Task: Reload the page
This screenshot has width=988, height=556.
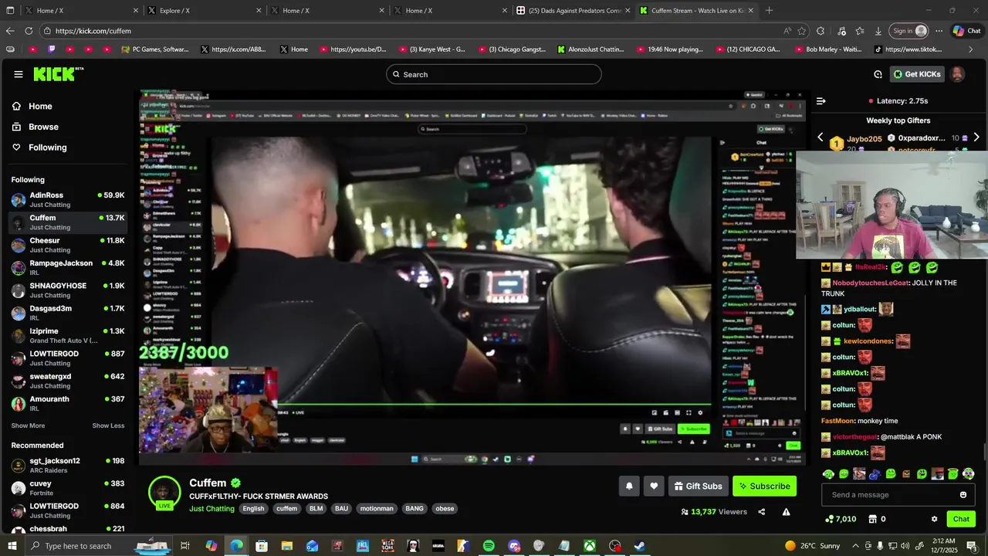Action: 29,31
